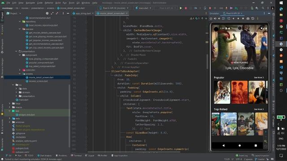287x161 pixels.
Task: Open the Terminal tool window
Action: tap(76, 156)
